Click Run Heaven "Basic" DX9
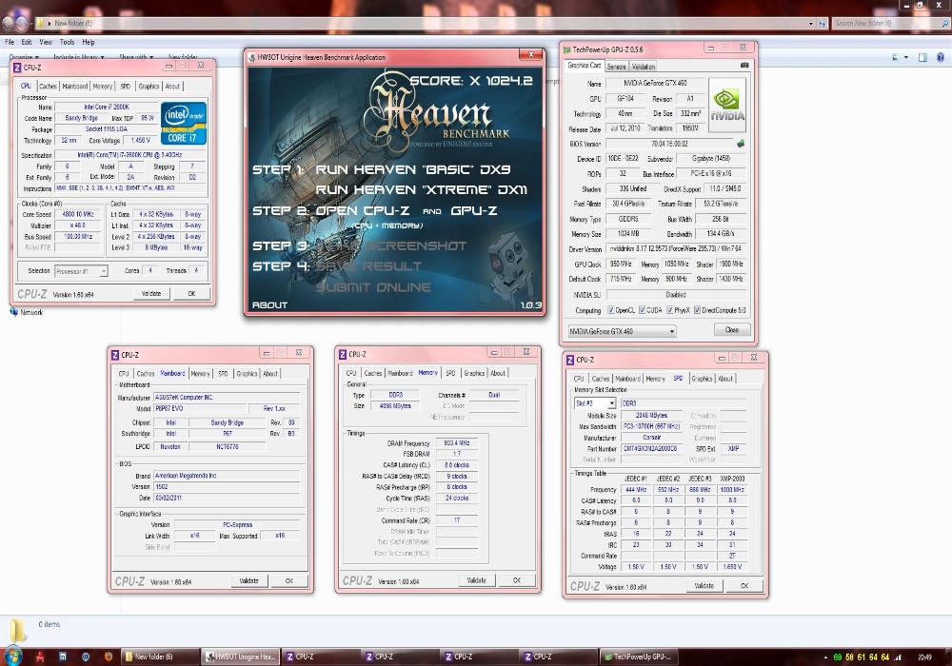The image size is (952, 666). [413, 169]
